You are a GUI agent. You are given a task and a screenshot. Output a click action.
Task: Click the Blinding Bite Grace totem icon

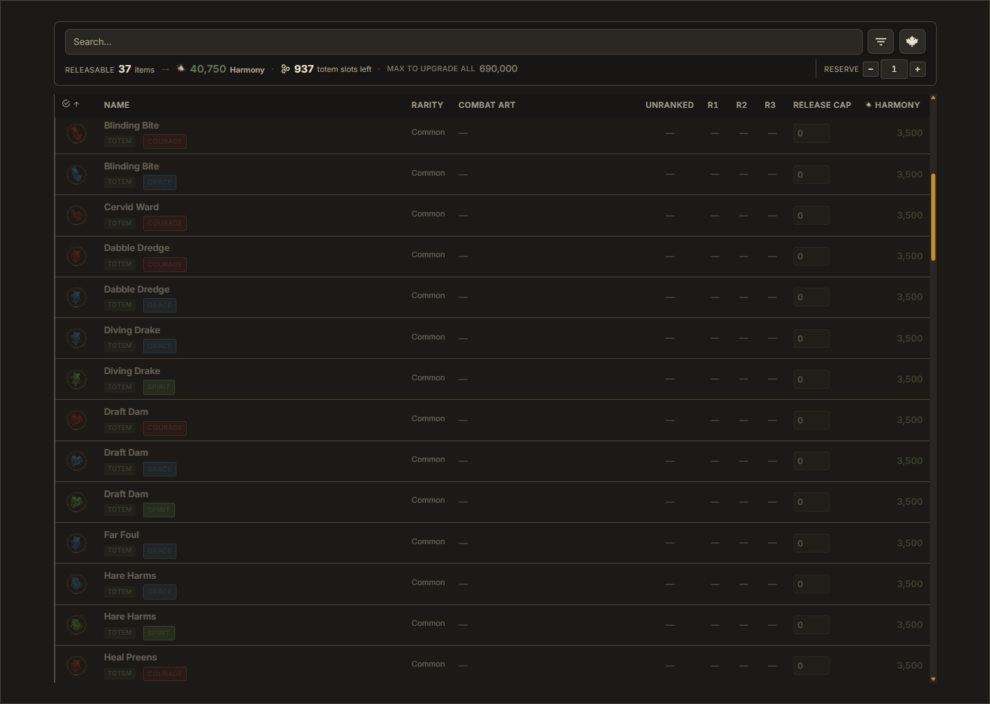[77, 174]
